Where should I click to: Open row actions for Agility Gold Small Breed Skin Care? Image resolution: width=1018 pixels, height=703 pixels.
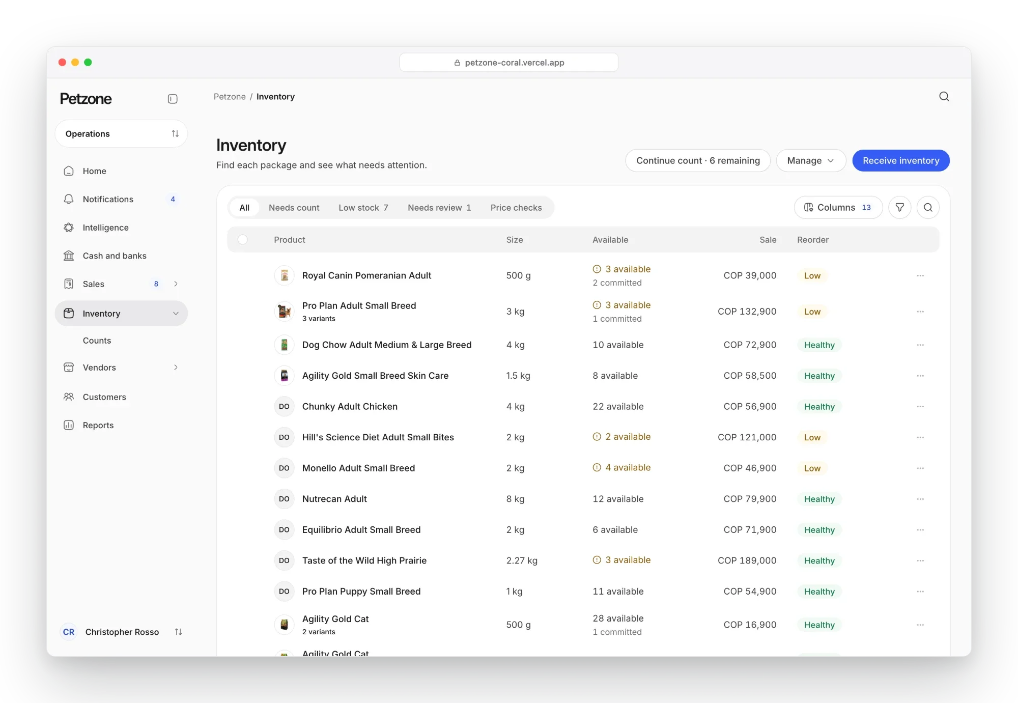click(920, 376)
